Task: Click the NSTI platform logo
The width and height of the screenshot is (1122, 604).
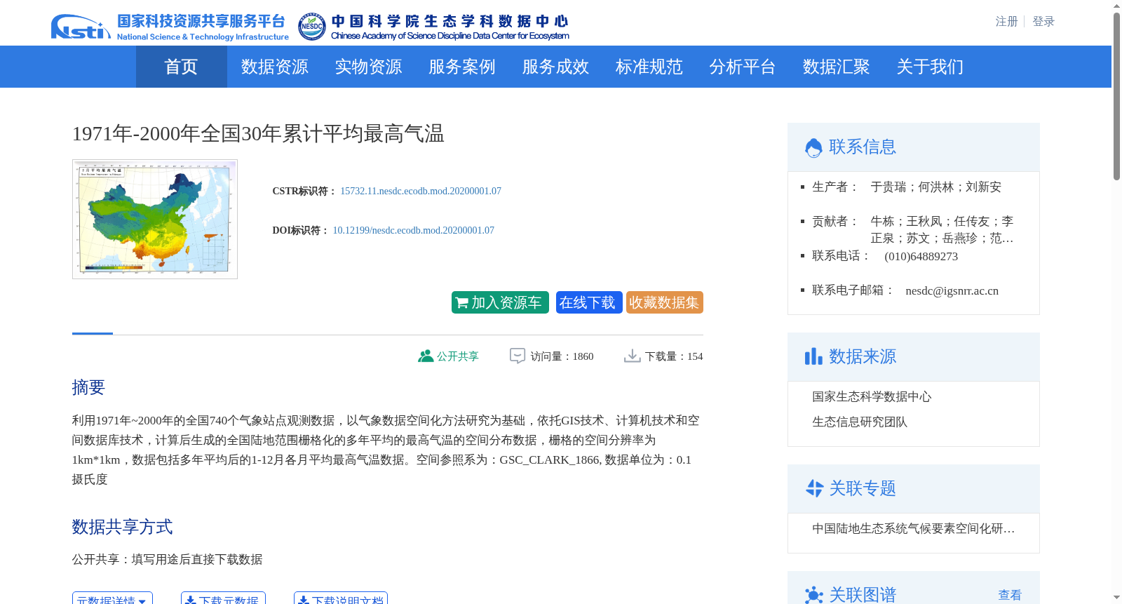Action: point(170,27)
